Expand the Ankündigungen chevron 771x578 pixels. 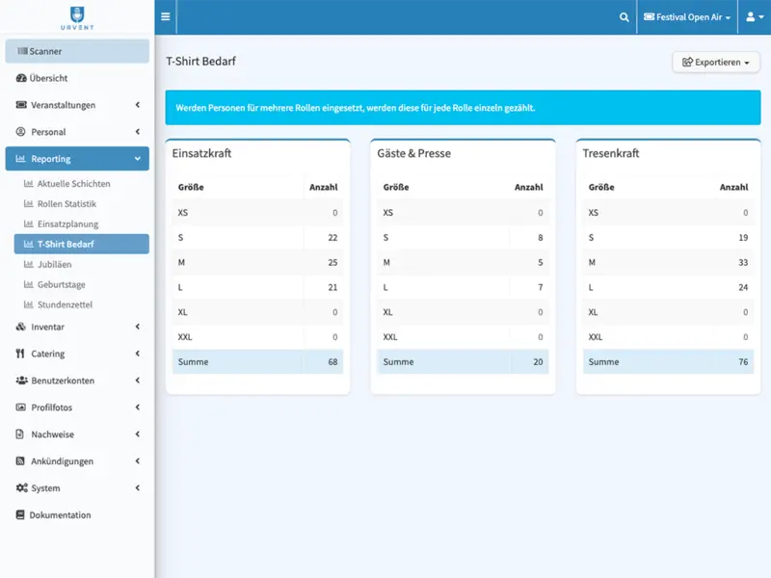[138, 461]
